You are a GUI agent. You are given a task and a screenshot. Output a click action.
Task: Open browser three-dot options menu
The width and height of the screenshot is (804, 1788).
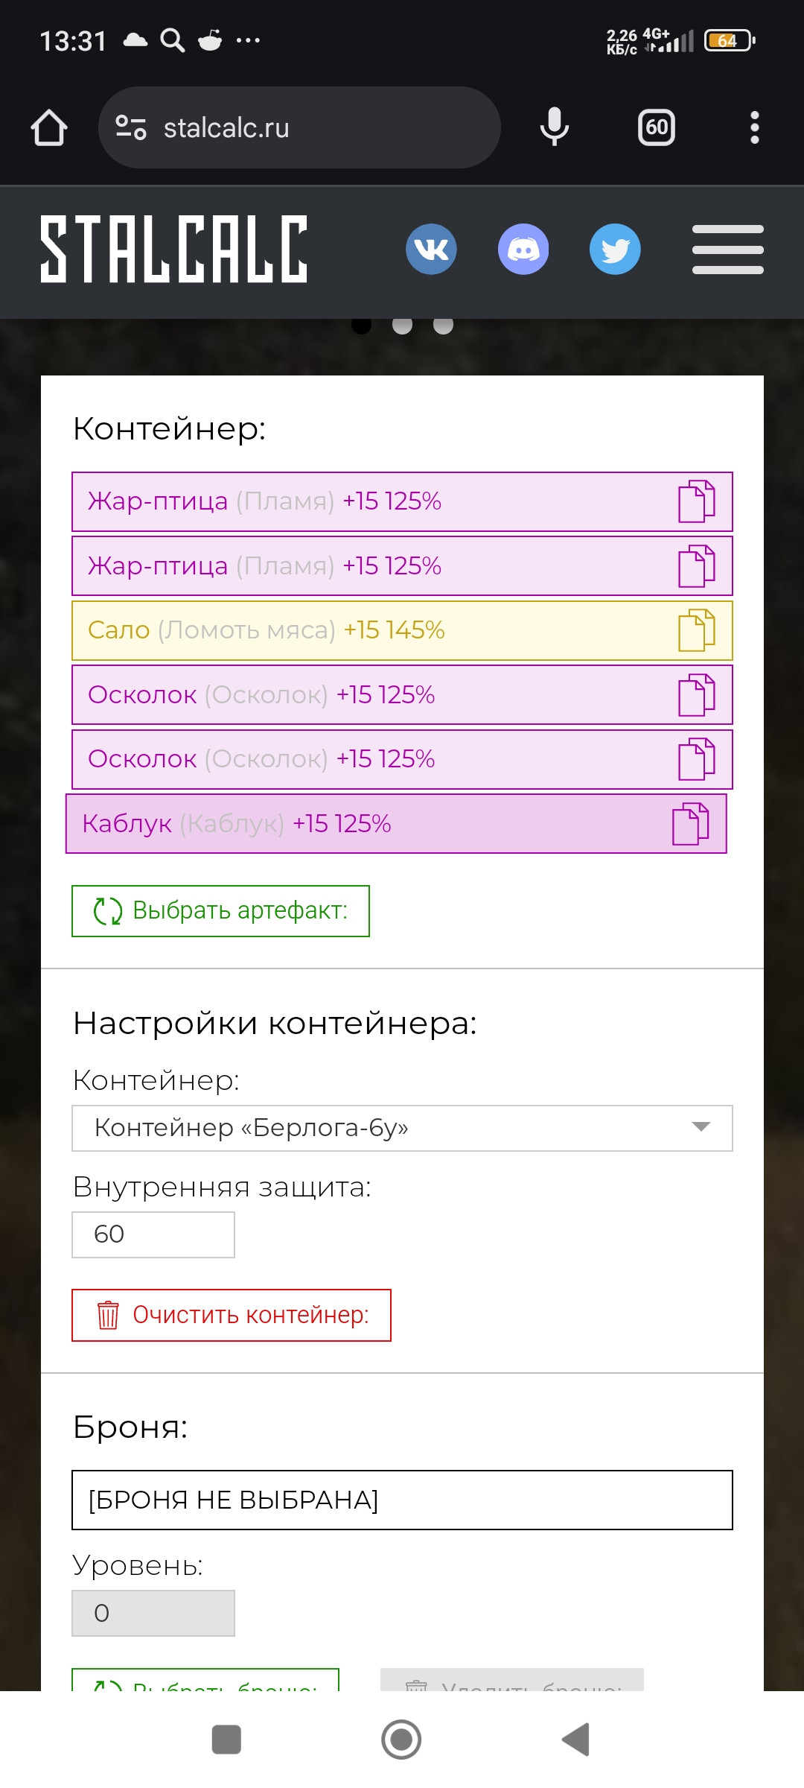point(755,127)
